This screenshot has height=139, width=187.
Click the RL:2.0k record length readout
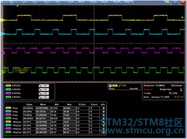pyautogui.click(x=173, y=93)
